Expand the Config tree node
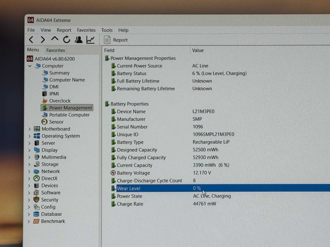Image resolution: width=330 pixels, height=247 pixels. pyautogui.click(x=29, y=207)
